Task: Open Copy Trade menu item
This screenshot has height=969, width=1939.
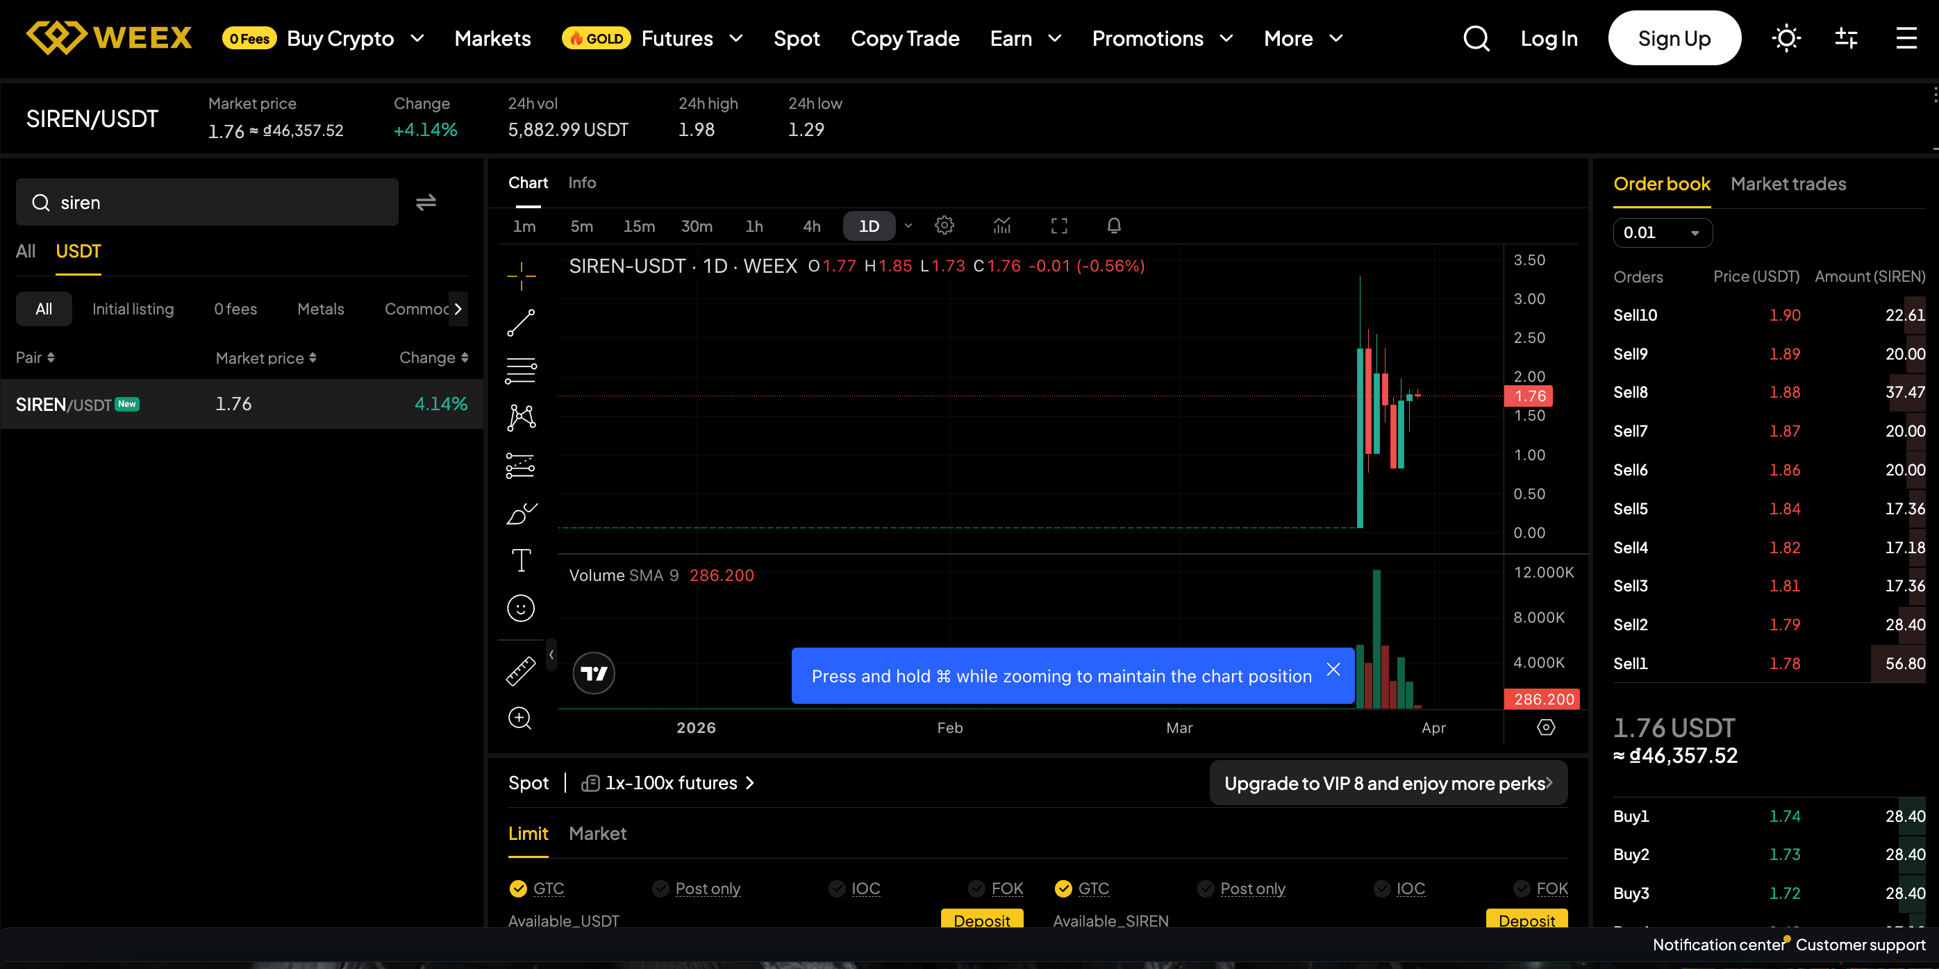Action: (x=905, y=38)
